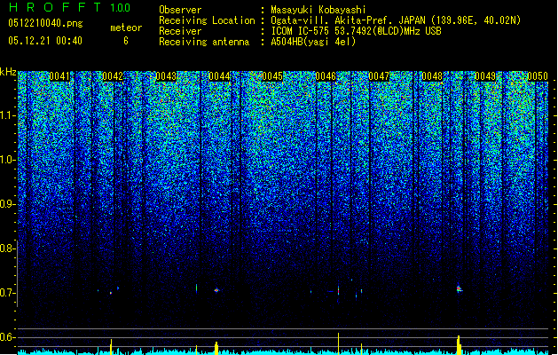Screen dimensions: 558x355
Task: Click the 0050 time marker
Action: [x=538, y=76]
